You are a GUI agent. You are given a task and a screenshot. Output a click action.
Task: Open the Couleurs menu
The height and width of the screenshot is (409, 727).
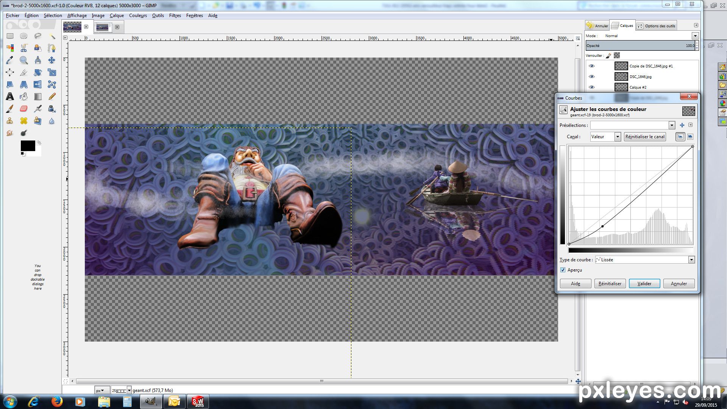tap(138, 16)
